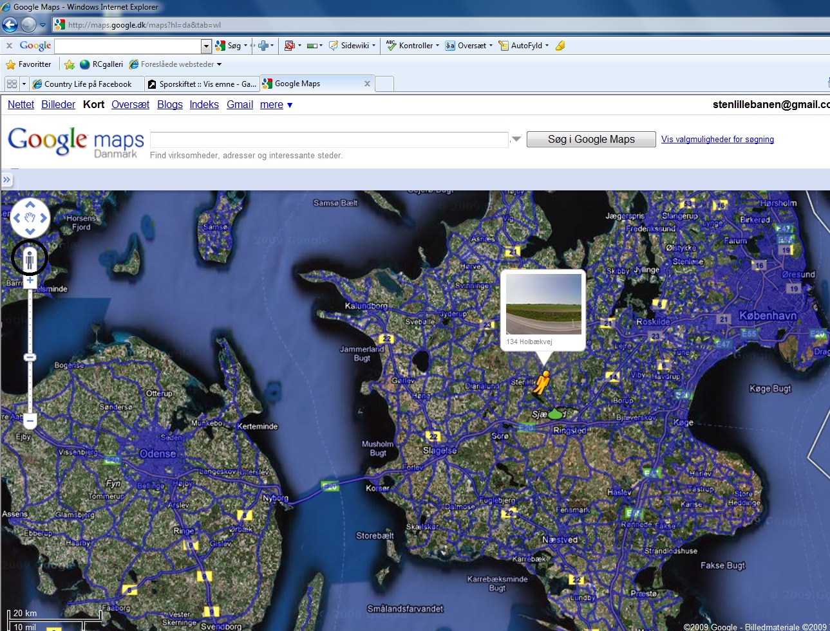This screenshot has height=631, width=830.
Task: Open a new blank browser tab
Action: [x=384, y=84]
